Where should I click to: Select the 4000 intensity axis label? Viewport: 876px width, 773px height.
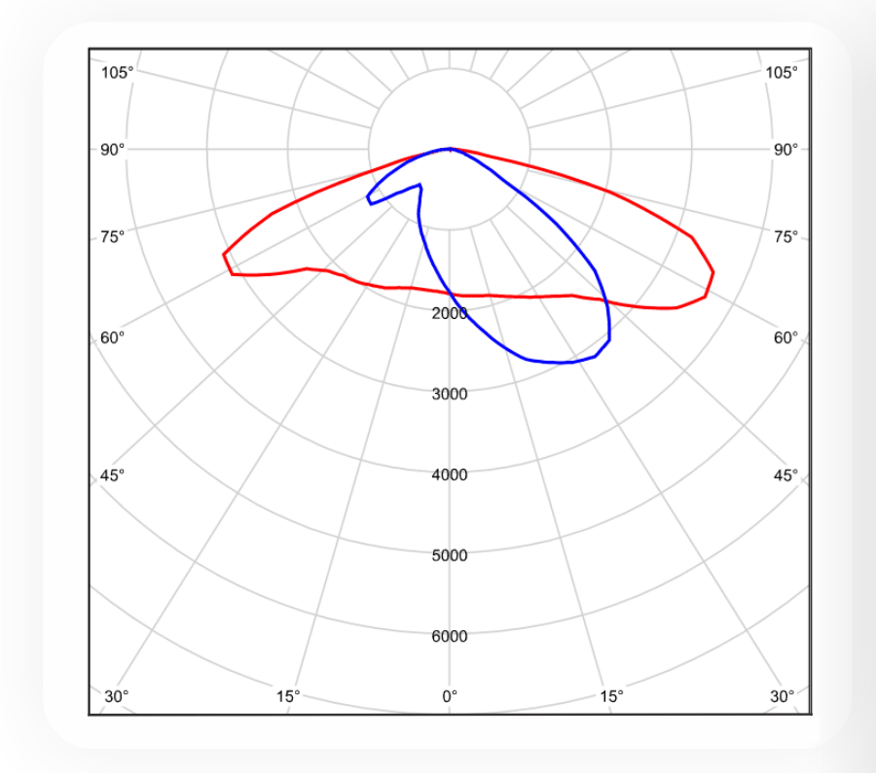pyautogui.click(x=450, y=474)
